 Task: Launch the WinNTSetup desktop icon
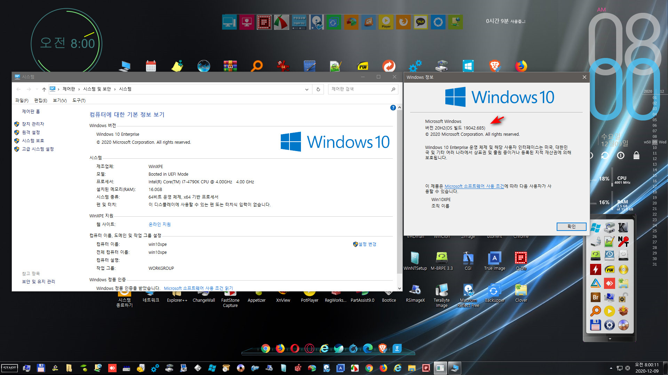coord(415,261)
